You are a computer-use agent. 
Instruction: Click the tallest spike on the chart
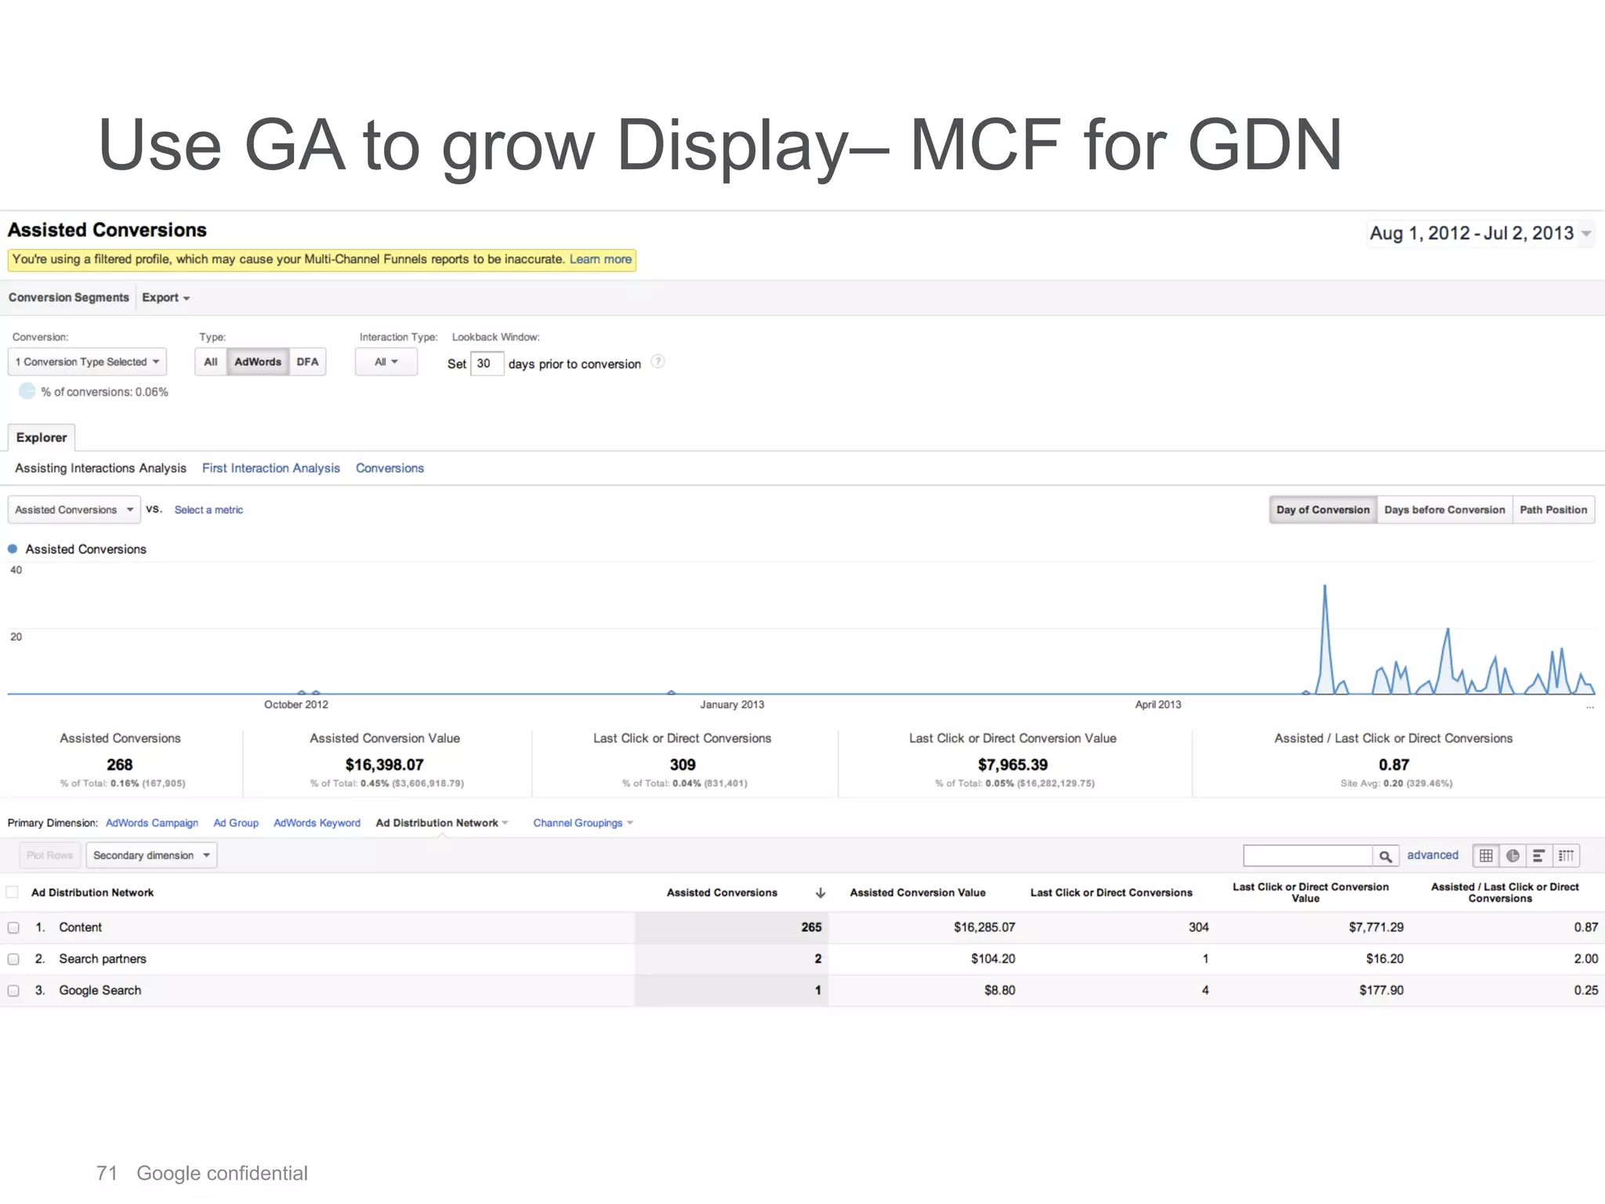pos(1325,586)
